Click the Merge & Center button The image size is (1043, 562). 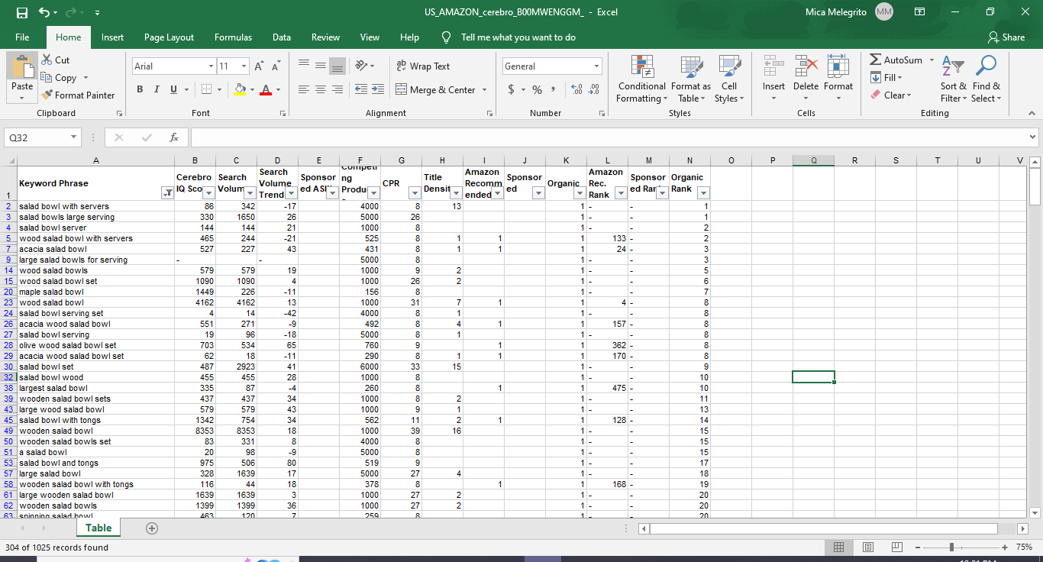441,90
